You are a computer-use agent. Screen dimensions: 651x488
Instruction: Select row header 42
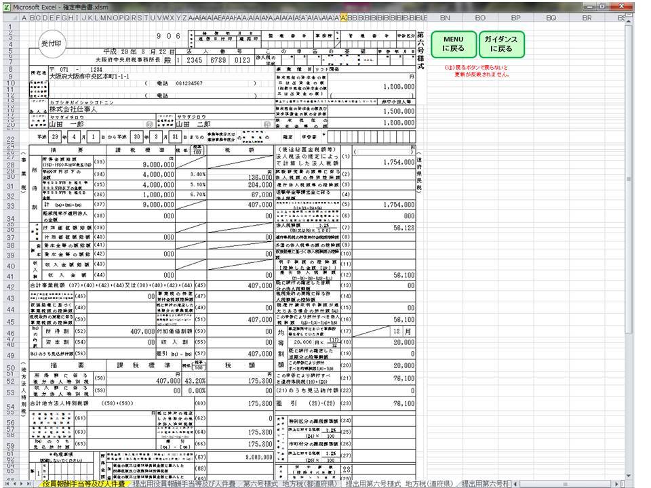pyautogui.click(x=11, y=287)
